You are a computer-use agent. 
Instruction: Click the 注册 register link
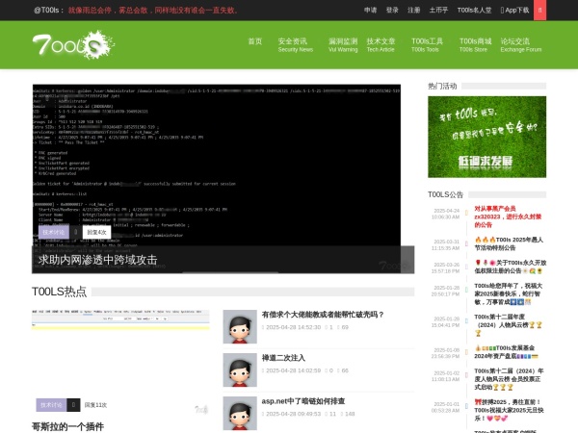tap(414, 10)
